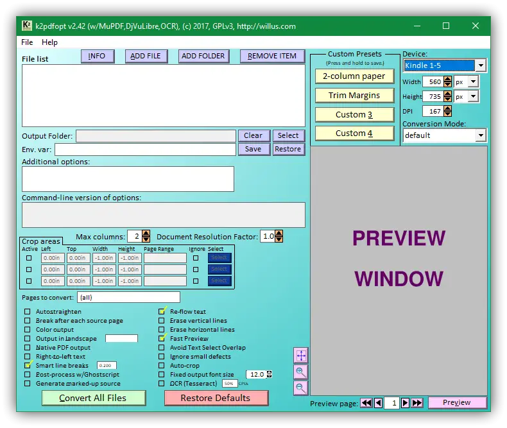Screen dimensions: 507x428
Task: Click the ADD FOLDER button
Action: [x=203, y=56]
